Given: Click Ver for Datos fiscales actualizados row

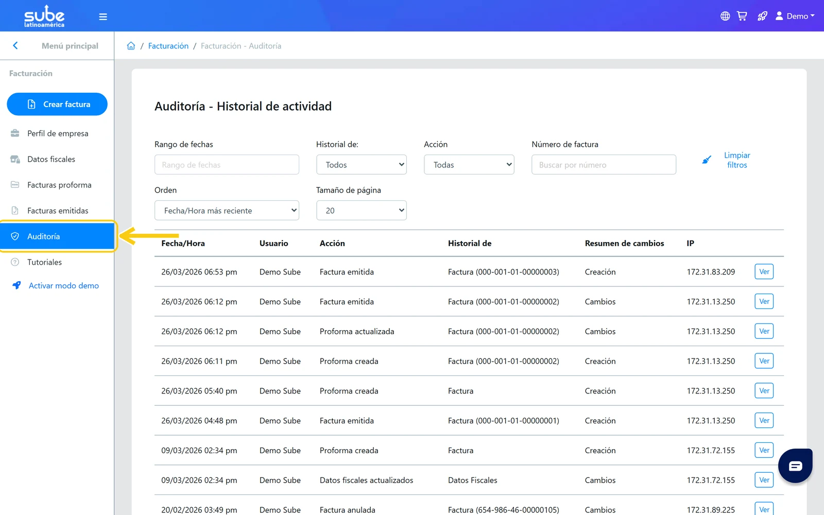Looking at the screenshot, I should tap(764, 480).
